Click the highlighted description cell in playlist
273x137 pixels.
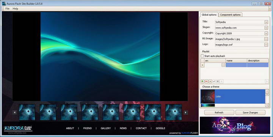point(258,65)
